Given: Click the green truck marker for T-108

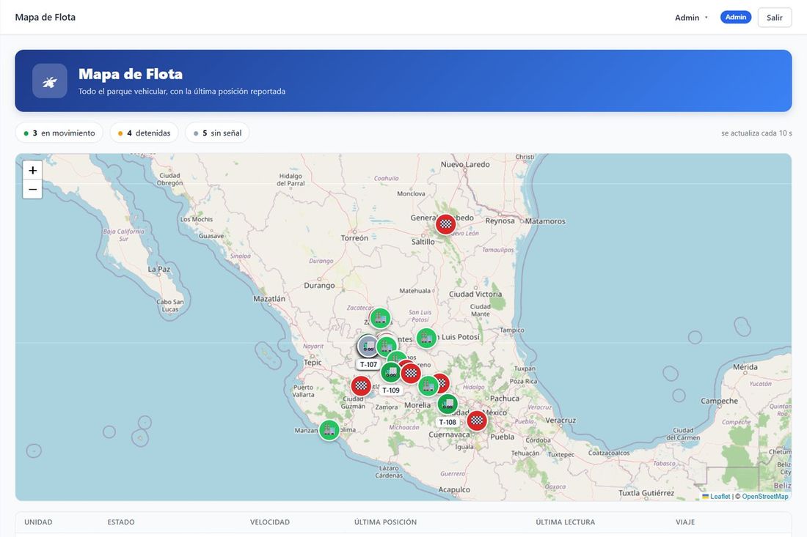Looking at the screenshot, I should coord(448,404).
